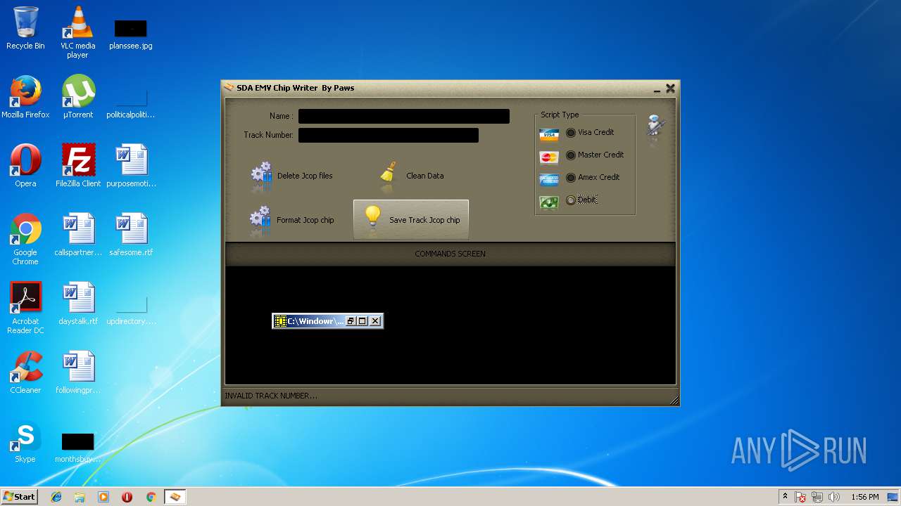Click the INVALID TRACK NUMBER status text
The width and height of the screenshot is (901, 506).
271,396
